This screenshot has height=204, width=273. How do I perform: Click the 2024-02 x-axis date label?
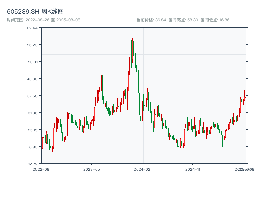click(x=142, y=169)
